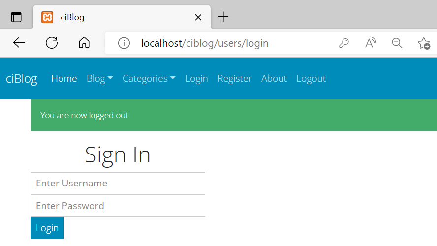Go to browser home page icon
The width and height of the screenshot is (437, 246).
pos(84,43)
